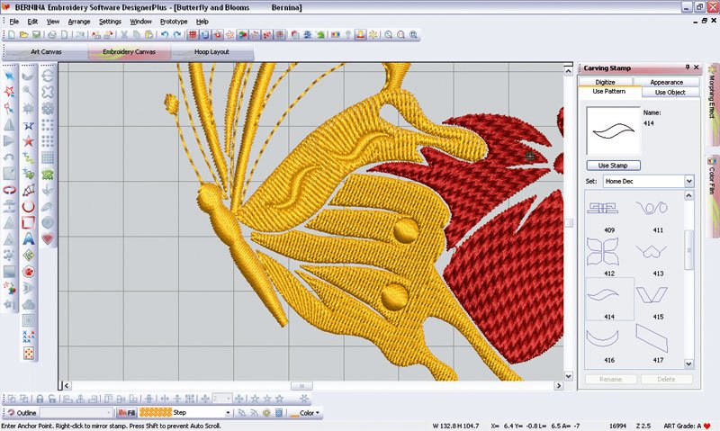Click the Rename button

611,379
